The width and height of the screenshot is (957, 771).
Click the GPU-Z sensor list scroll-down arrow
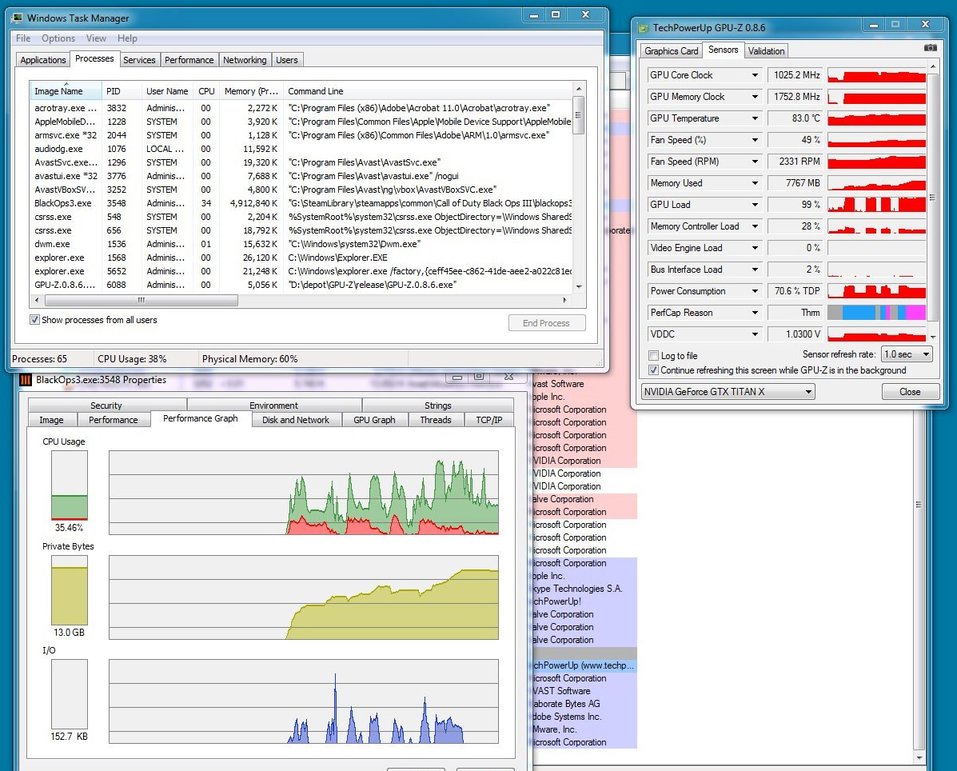tap(933, 338)
